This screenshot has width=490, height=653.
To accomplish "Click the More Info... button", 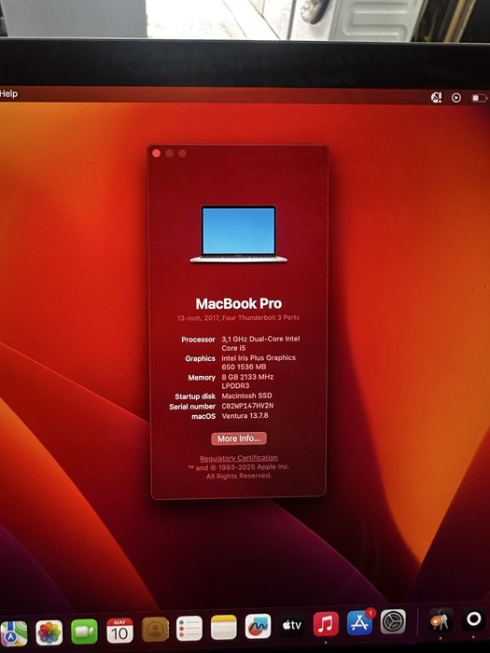I will click(x=239, y=438).
